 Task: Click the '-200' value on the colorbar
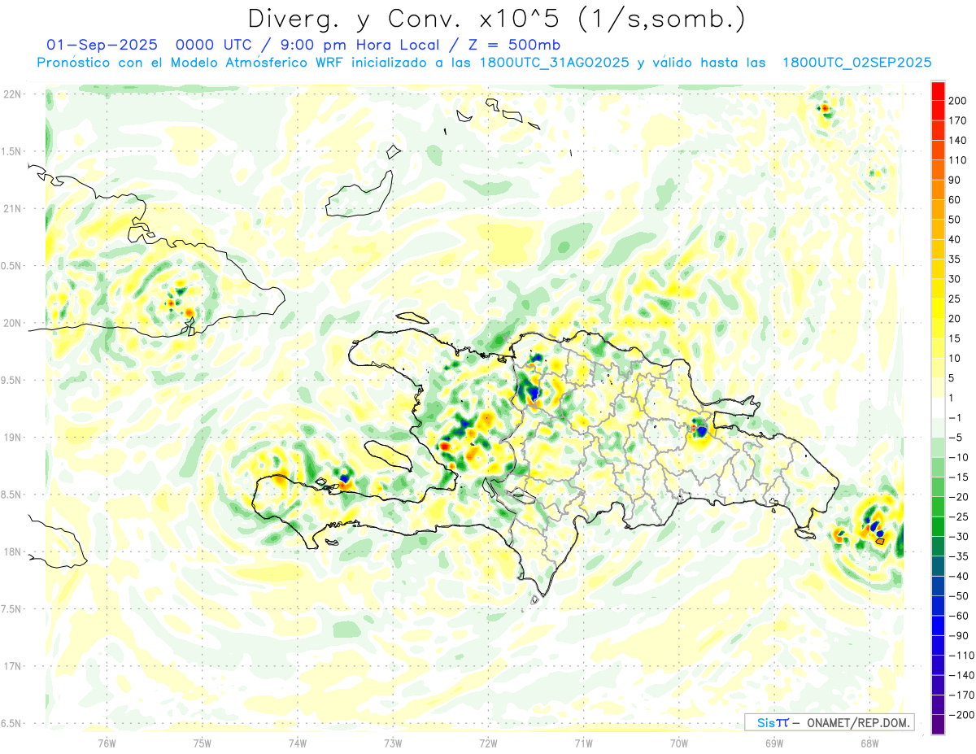coord(961,714)
